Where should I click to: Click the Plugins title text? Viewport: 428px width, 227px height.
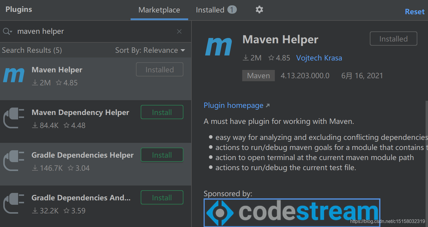point(19,9)
